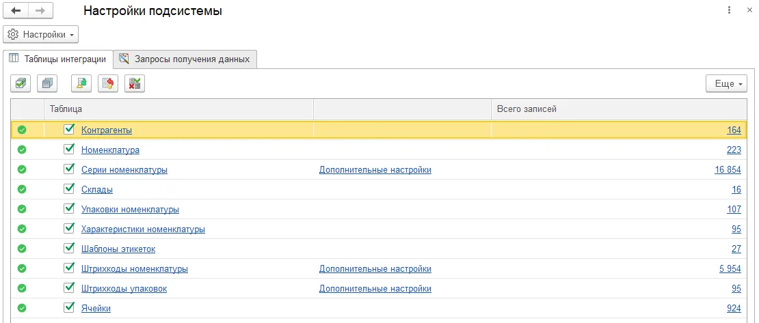Click the green arrow document toolbar icon

[x=81, y=83]
